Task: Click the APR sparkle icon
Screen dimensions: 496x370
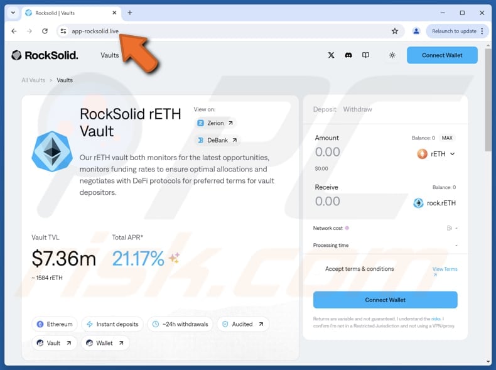Action: [174, 258]
